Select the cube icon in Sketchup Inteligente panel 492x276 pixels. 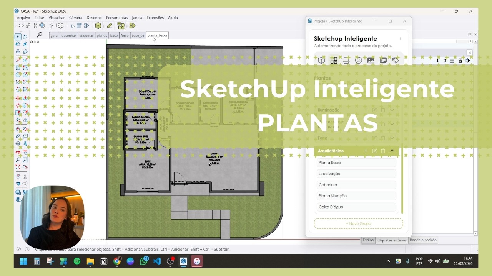pyautogui.click(x=321, y=60)
